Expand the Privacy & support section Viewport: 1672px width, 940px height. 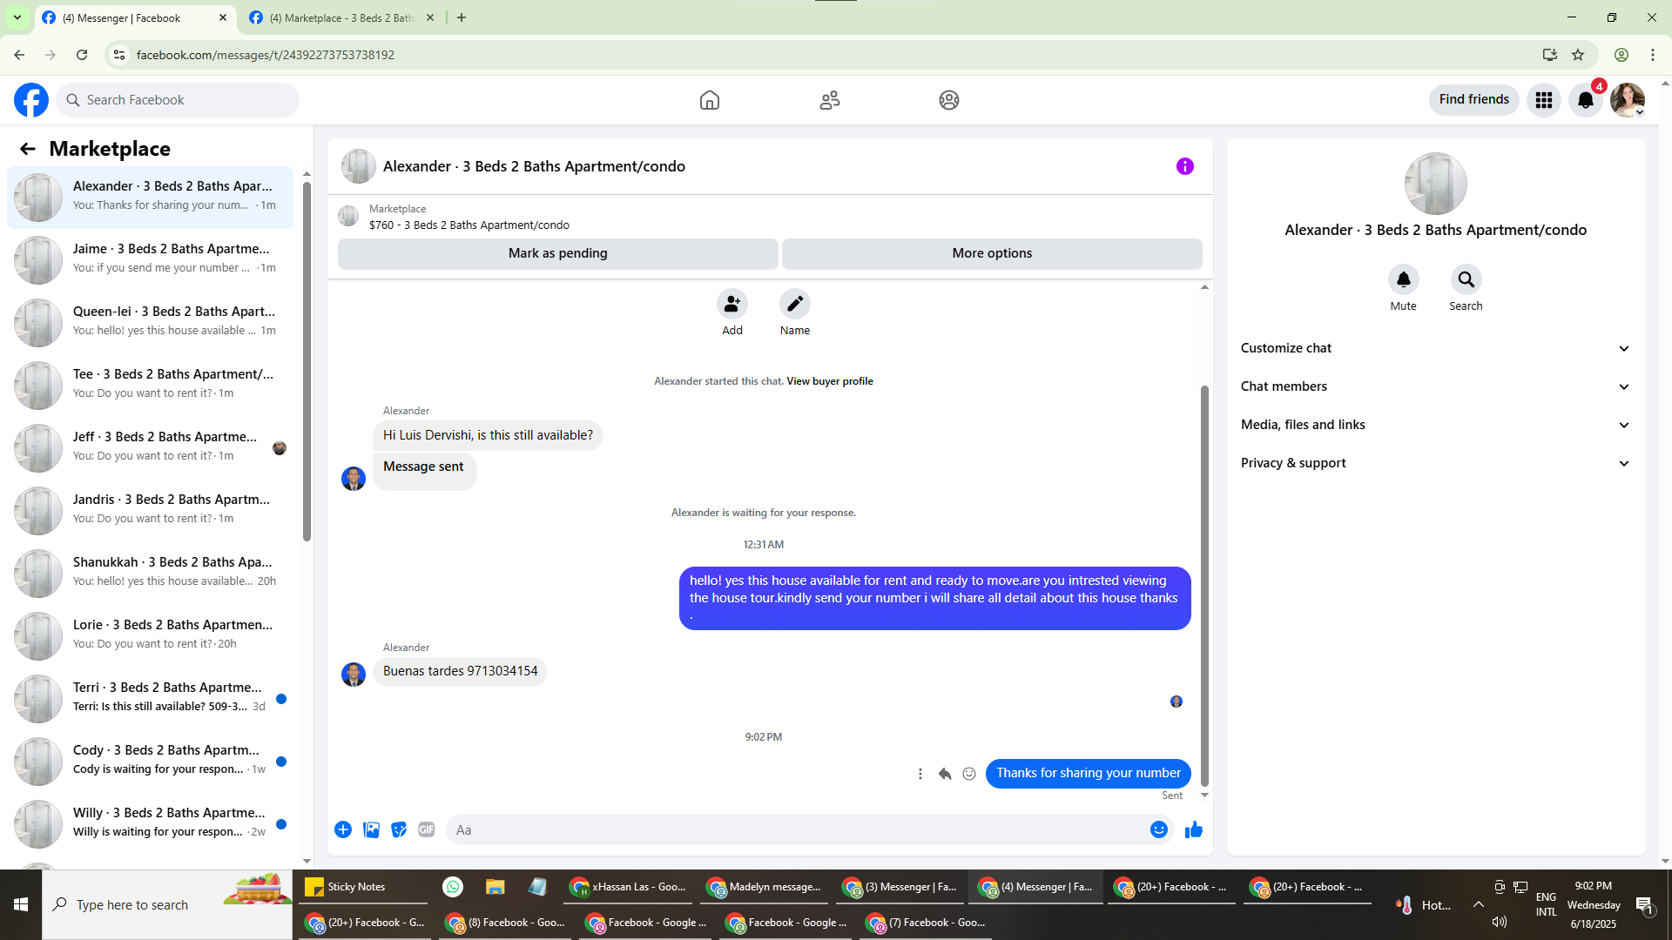[x=1435, y=463]
